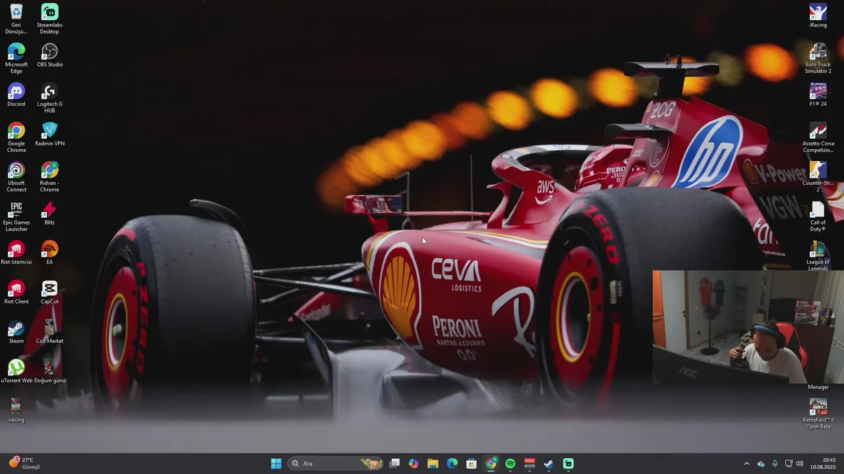Open the League of Legends shortcut
This screenshot has width=844, height=474.
pos(818,255)
